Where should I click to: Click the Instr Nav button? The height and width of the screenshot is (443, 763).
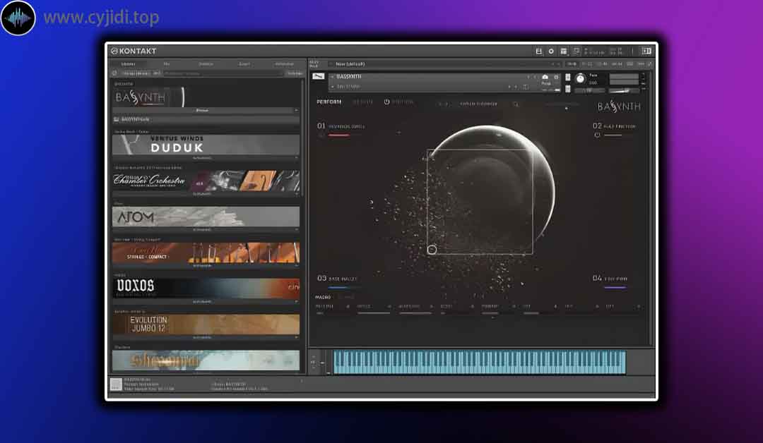pyautogui.click(x=295, y=73)
